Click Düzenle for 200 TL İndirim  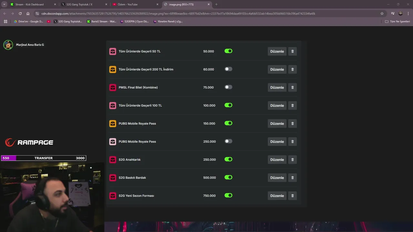tap(277, 69)
